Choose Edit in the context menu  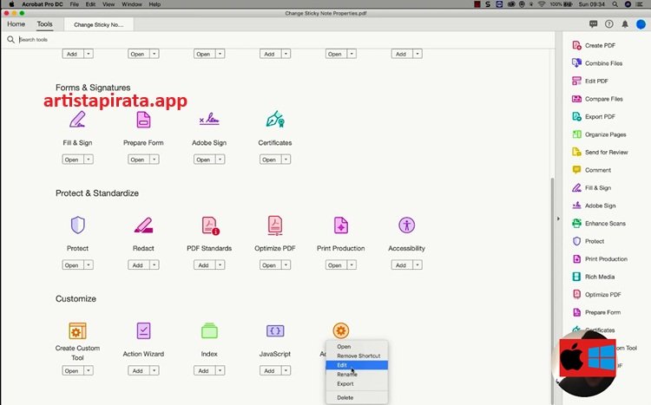pyautogui.click(x=343, y=365)
